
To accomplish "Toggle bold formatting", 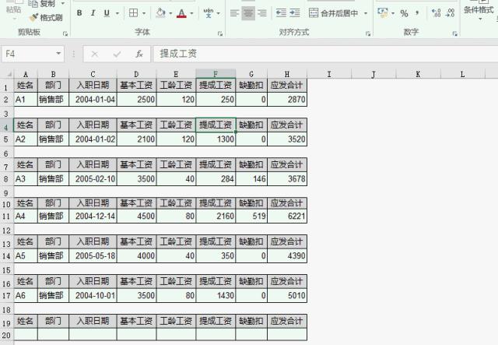I will [x=79, y=13].
